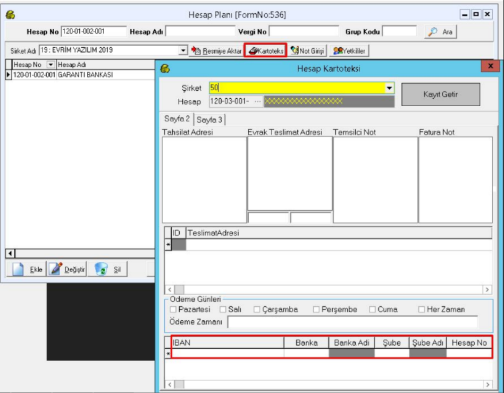Focus the Hesap Adı search field

200,31
